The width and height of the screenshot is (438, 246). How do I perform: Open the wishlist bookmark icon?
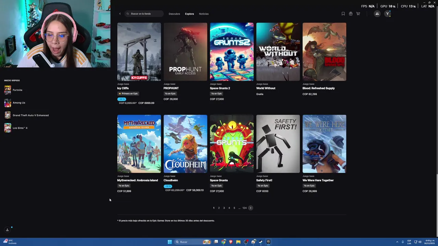pos(343,14)
